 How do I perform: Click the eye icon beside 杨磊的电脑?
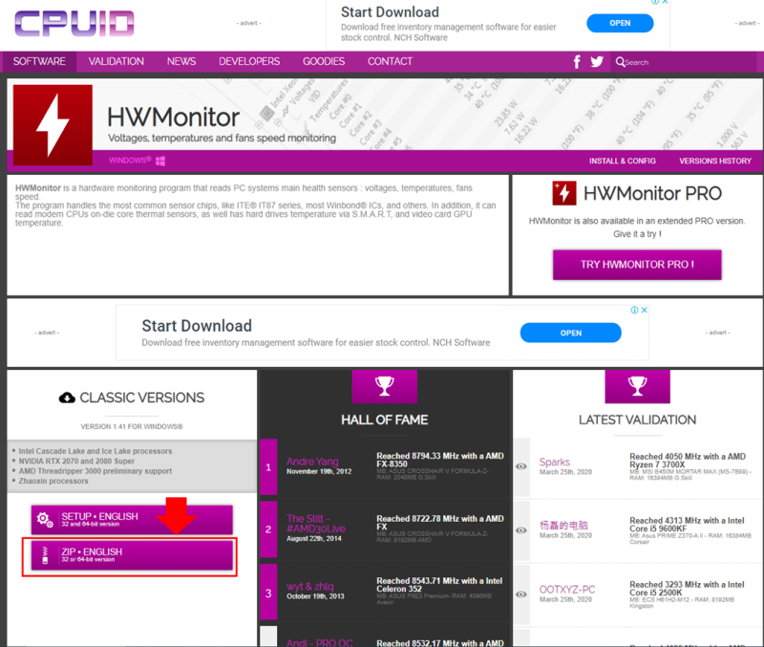pyautogui.click(x=521, y=530)
